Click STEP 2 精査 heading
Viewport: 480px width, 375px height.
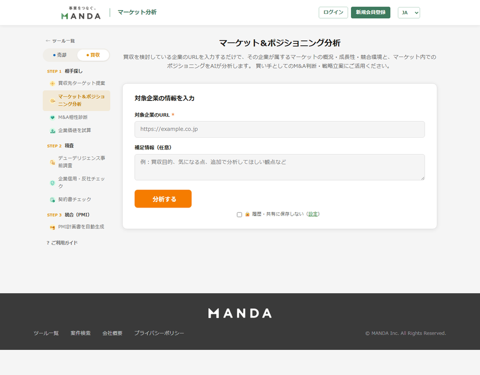pos(60,146)
